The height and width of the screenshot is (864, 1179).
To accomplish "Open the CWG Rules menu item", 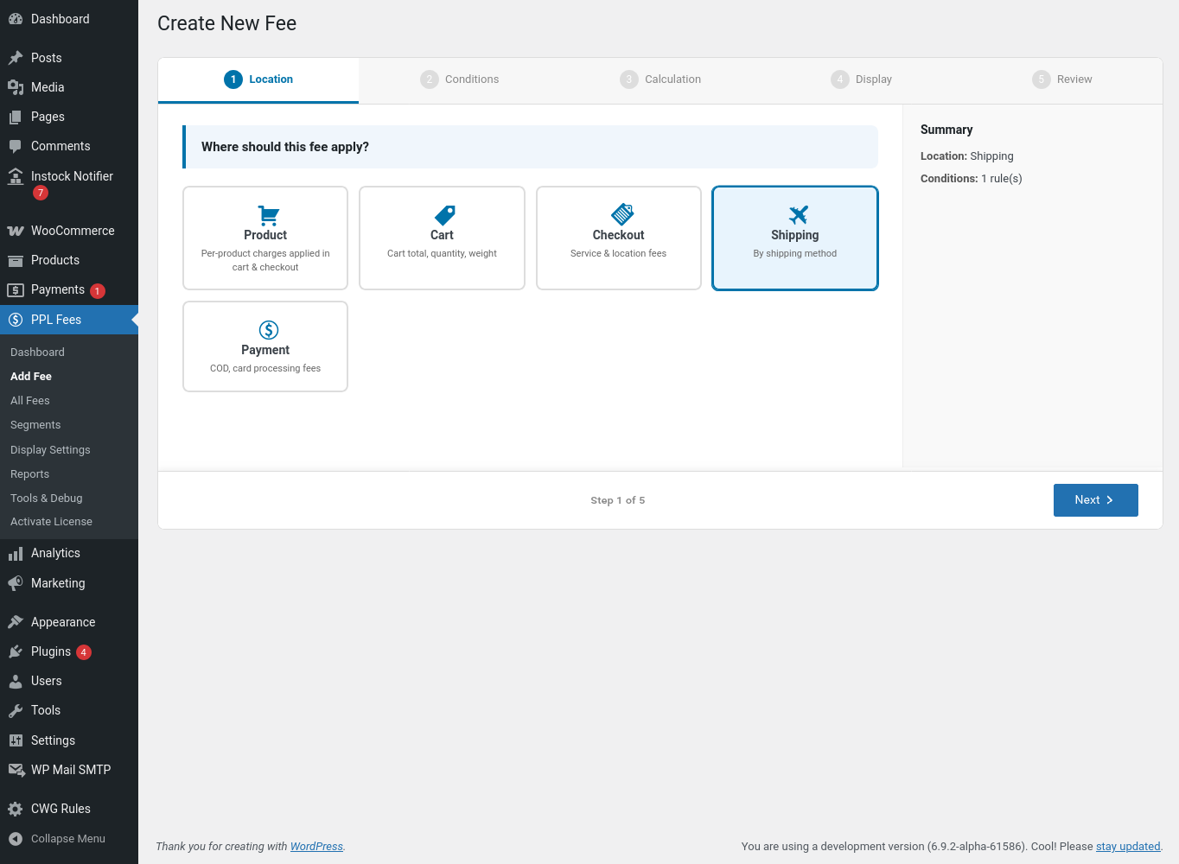I will tap(61, 809).
